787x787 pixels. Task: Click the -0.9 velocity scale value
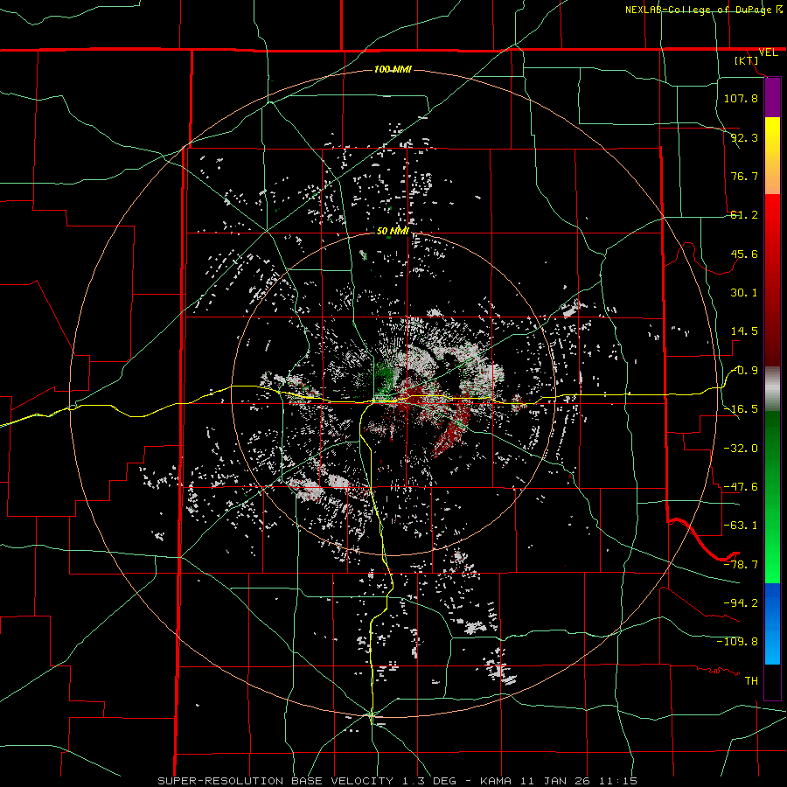click(745, 371)
